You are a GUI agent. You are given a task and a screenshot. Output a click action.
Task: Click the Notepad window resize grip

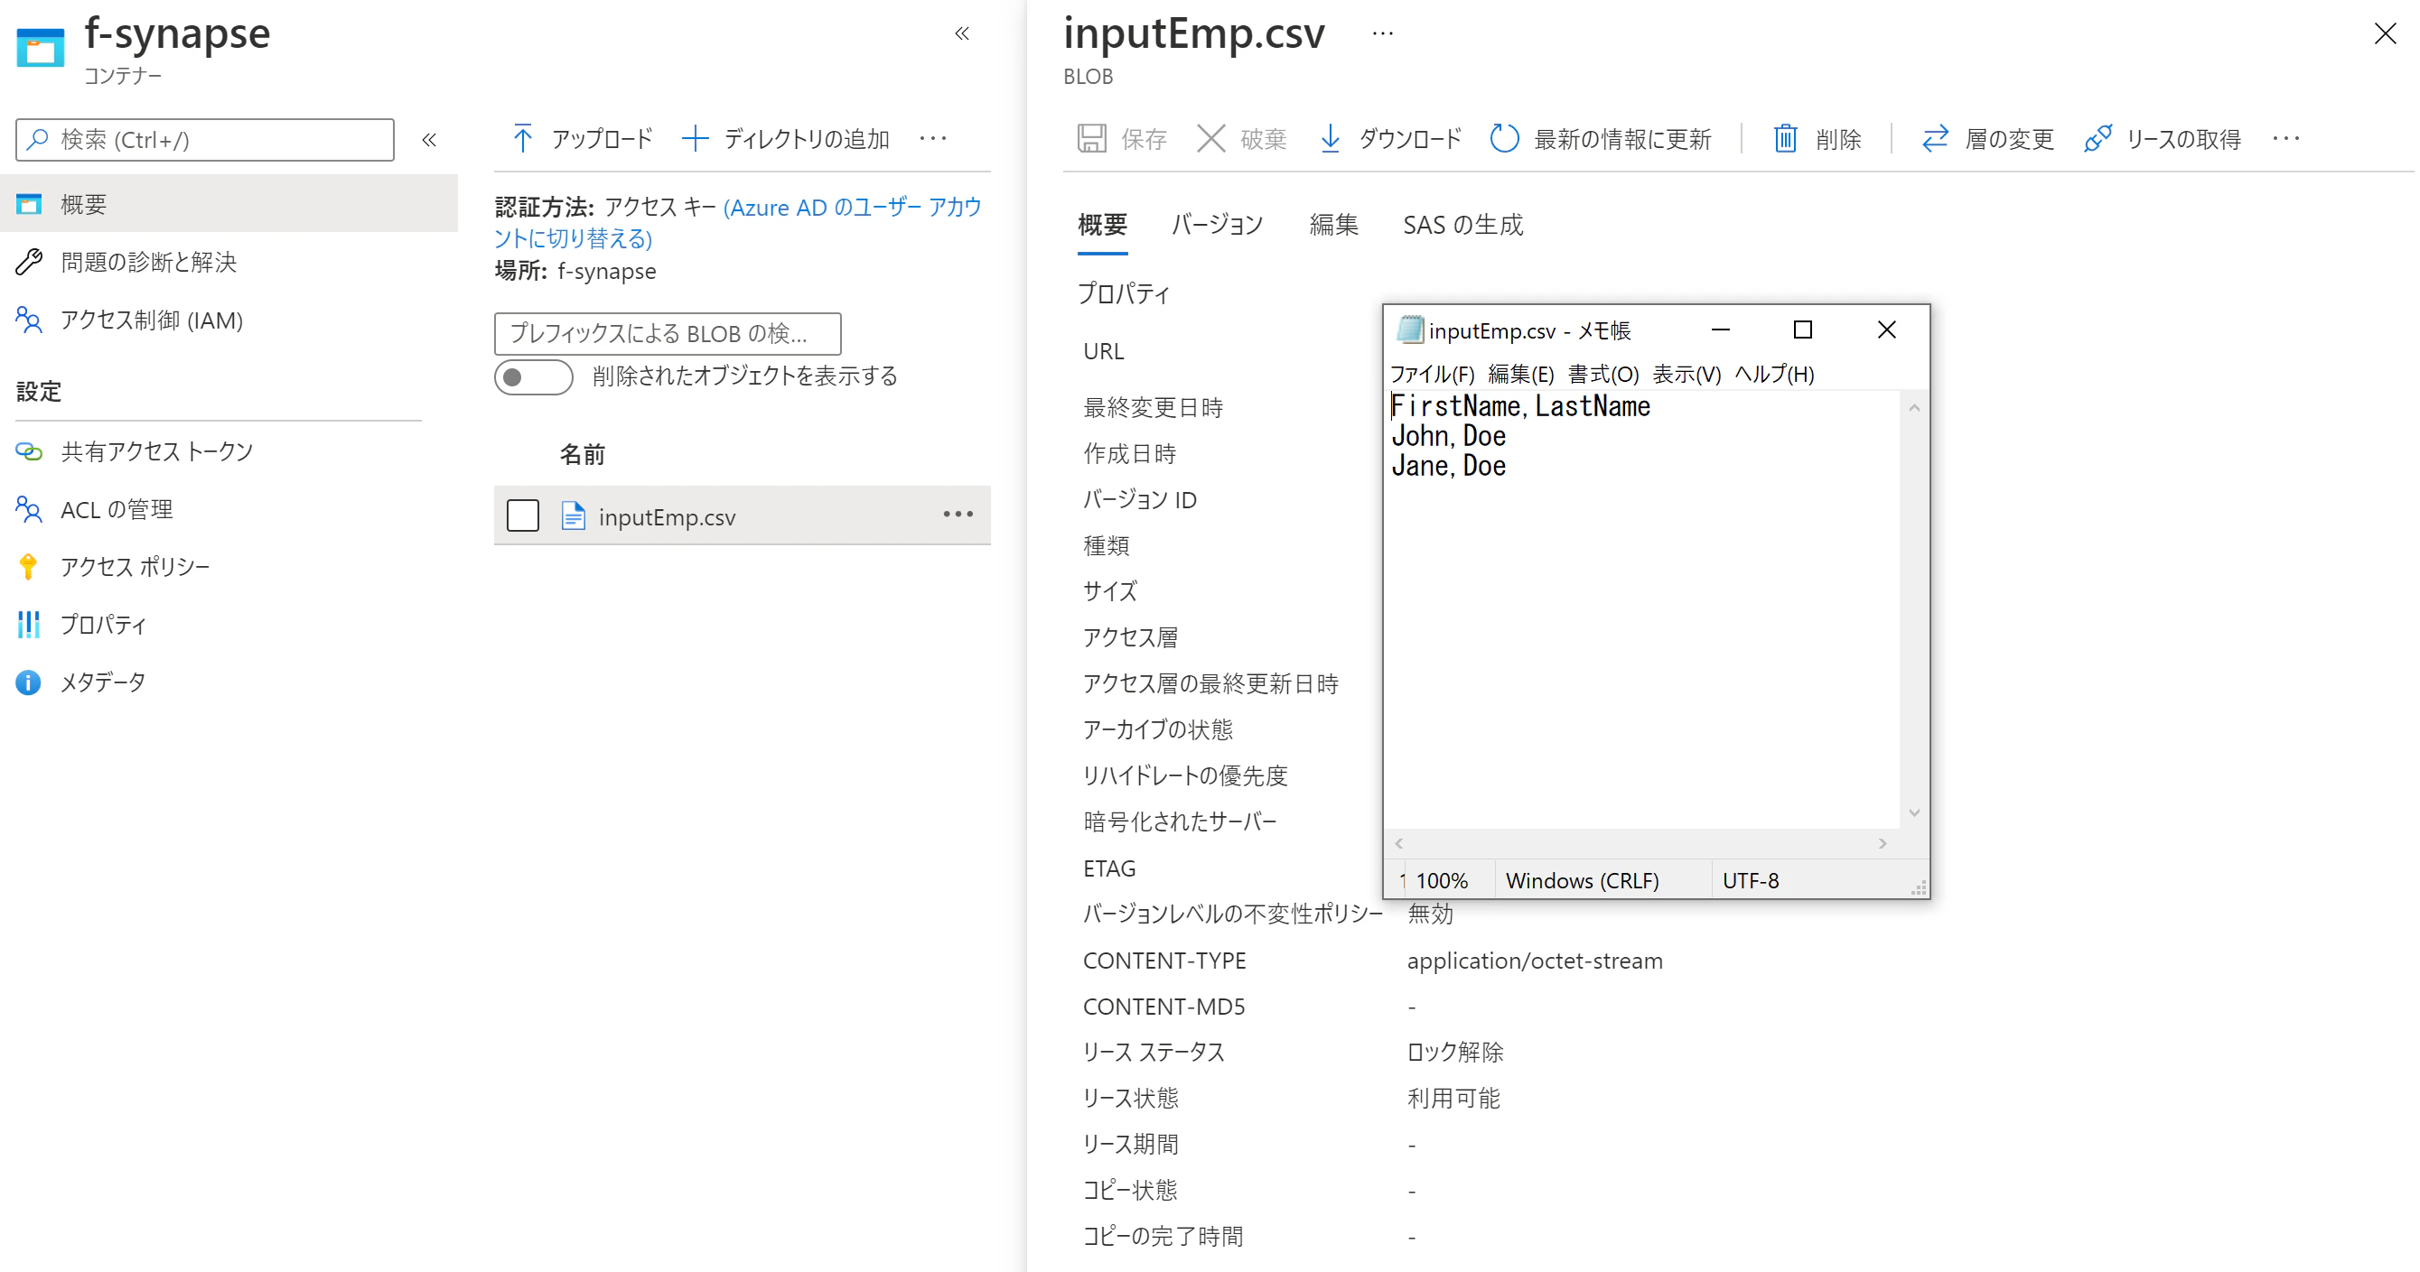[1919, 888]
